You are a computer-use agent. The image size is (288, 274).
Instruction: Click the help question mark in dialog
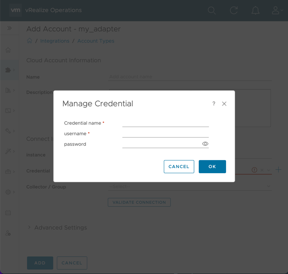[x=214, y=104]
